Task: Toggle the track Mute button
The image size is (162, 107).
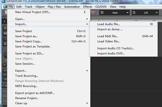Action: click(5, 33)
